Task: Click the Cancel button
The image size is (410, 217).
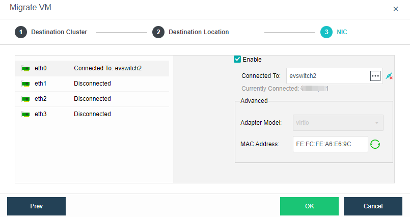Action: point(373,206)
